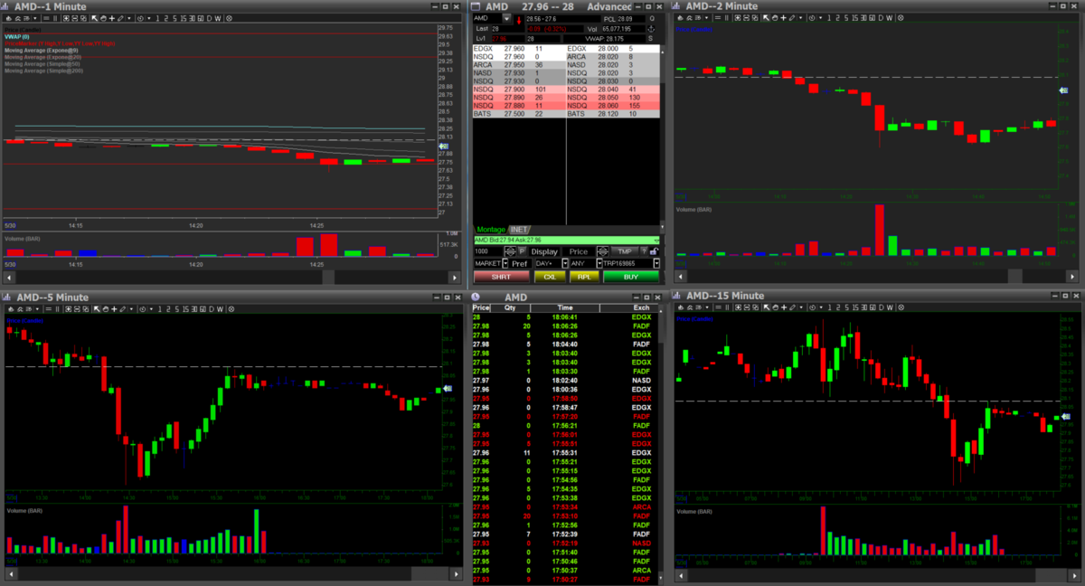Screen dimensions: 1085x586
Task: Open the TRP169865 account dropdown
Action: pyautogui.click(x=656, y=263)
